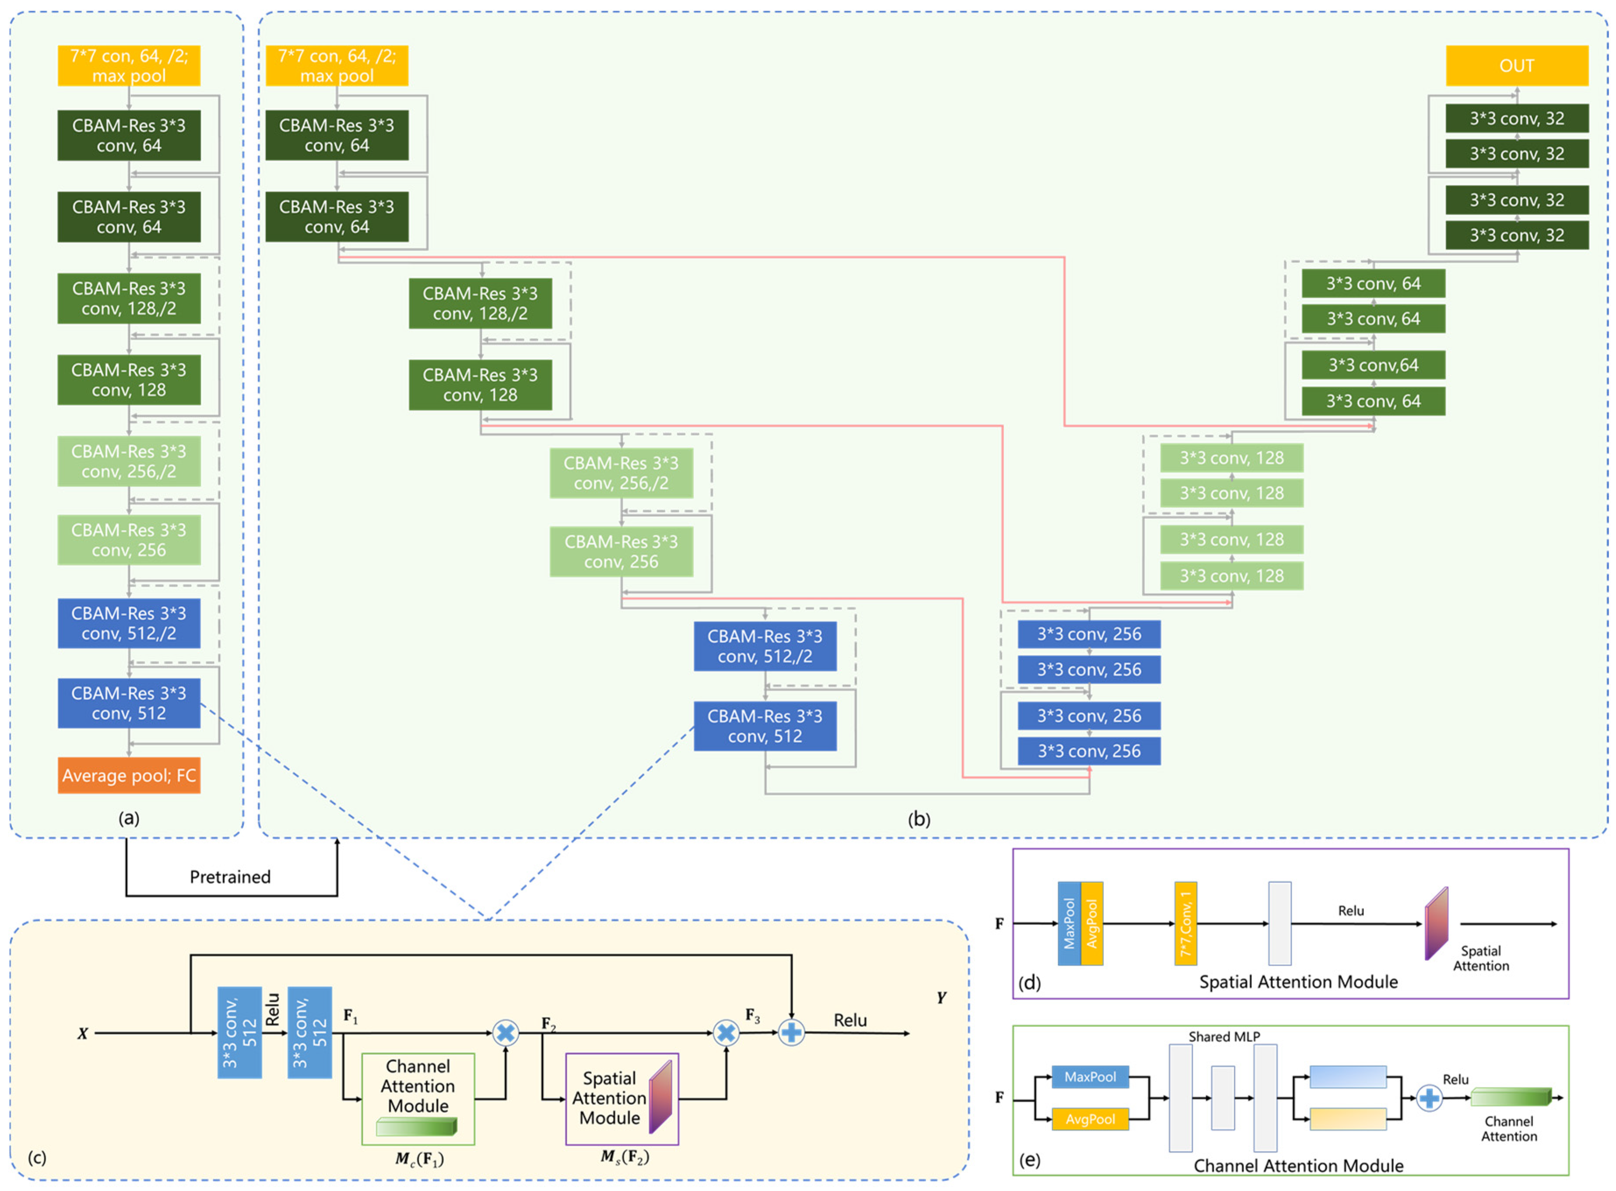Select the yellow AvgPool block in panel (e)
Image resolution: width=1616 pixels, height=1191 pixels.
point(1090,1119)
